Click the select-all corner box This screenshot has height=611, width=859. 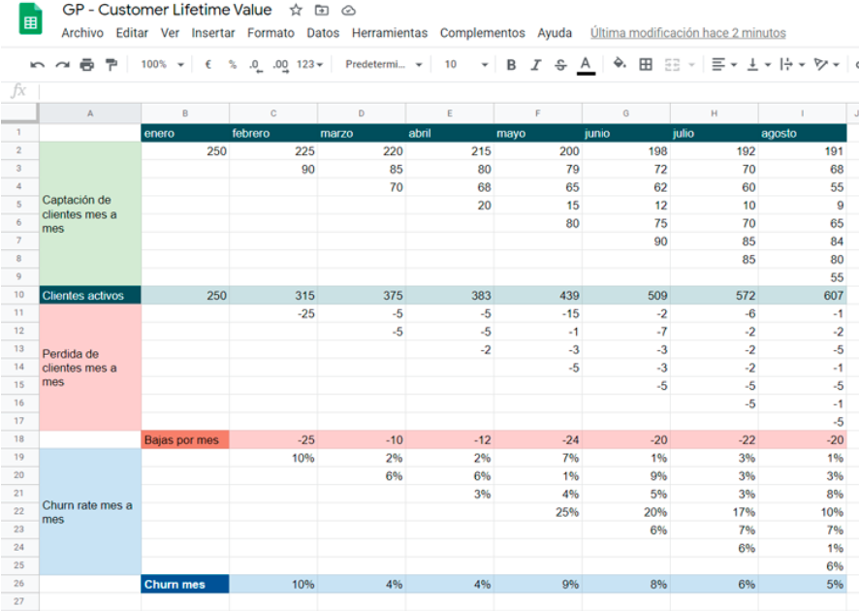[x=19, y=113]
